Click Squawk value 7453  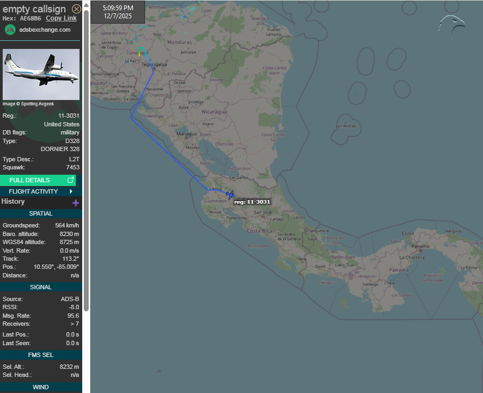point(73,167)
